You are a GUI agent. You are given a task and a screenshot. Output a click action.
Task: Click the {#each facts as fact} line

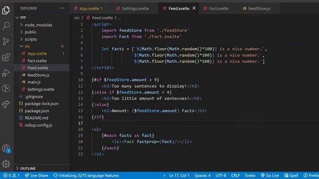pyautogui.click(x=128, y=135)
